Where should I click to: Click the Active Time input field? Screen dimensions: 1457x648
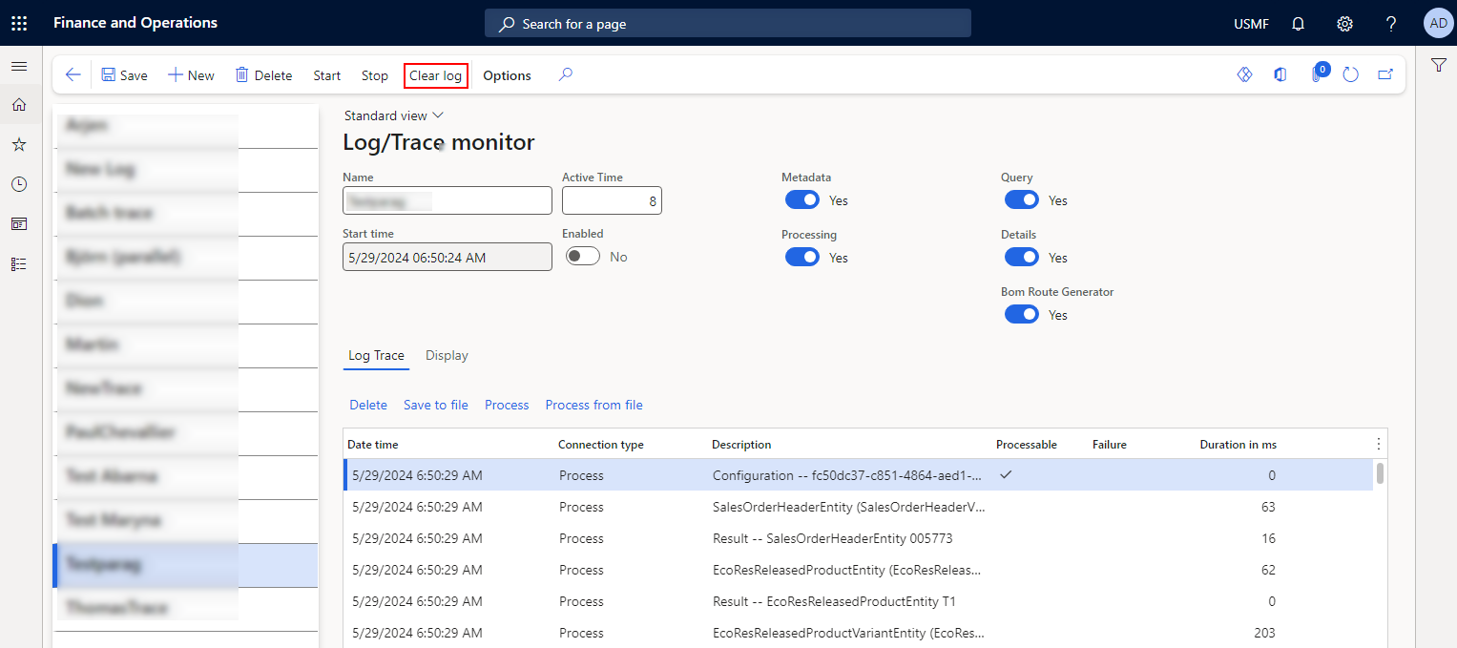612,200
